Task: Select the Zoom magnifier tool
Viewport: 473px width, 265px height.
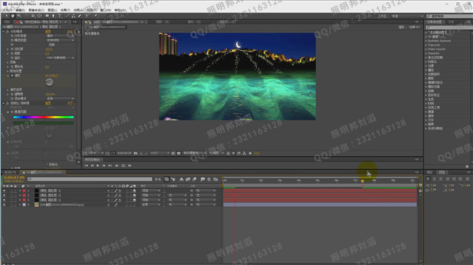Action: 19,16
